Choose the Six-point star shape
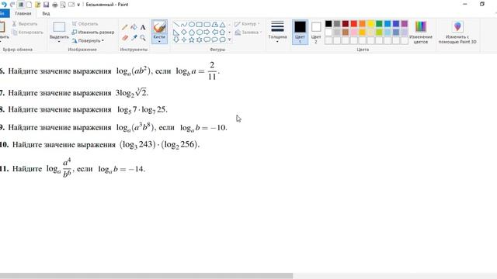497x279 pixels. tap(200, 40)
